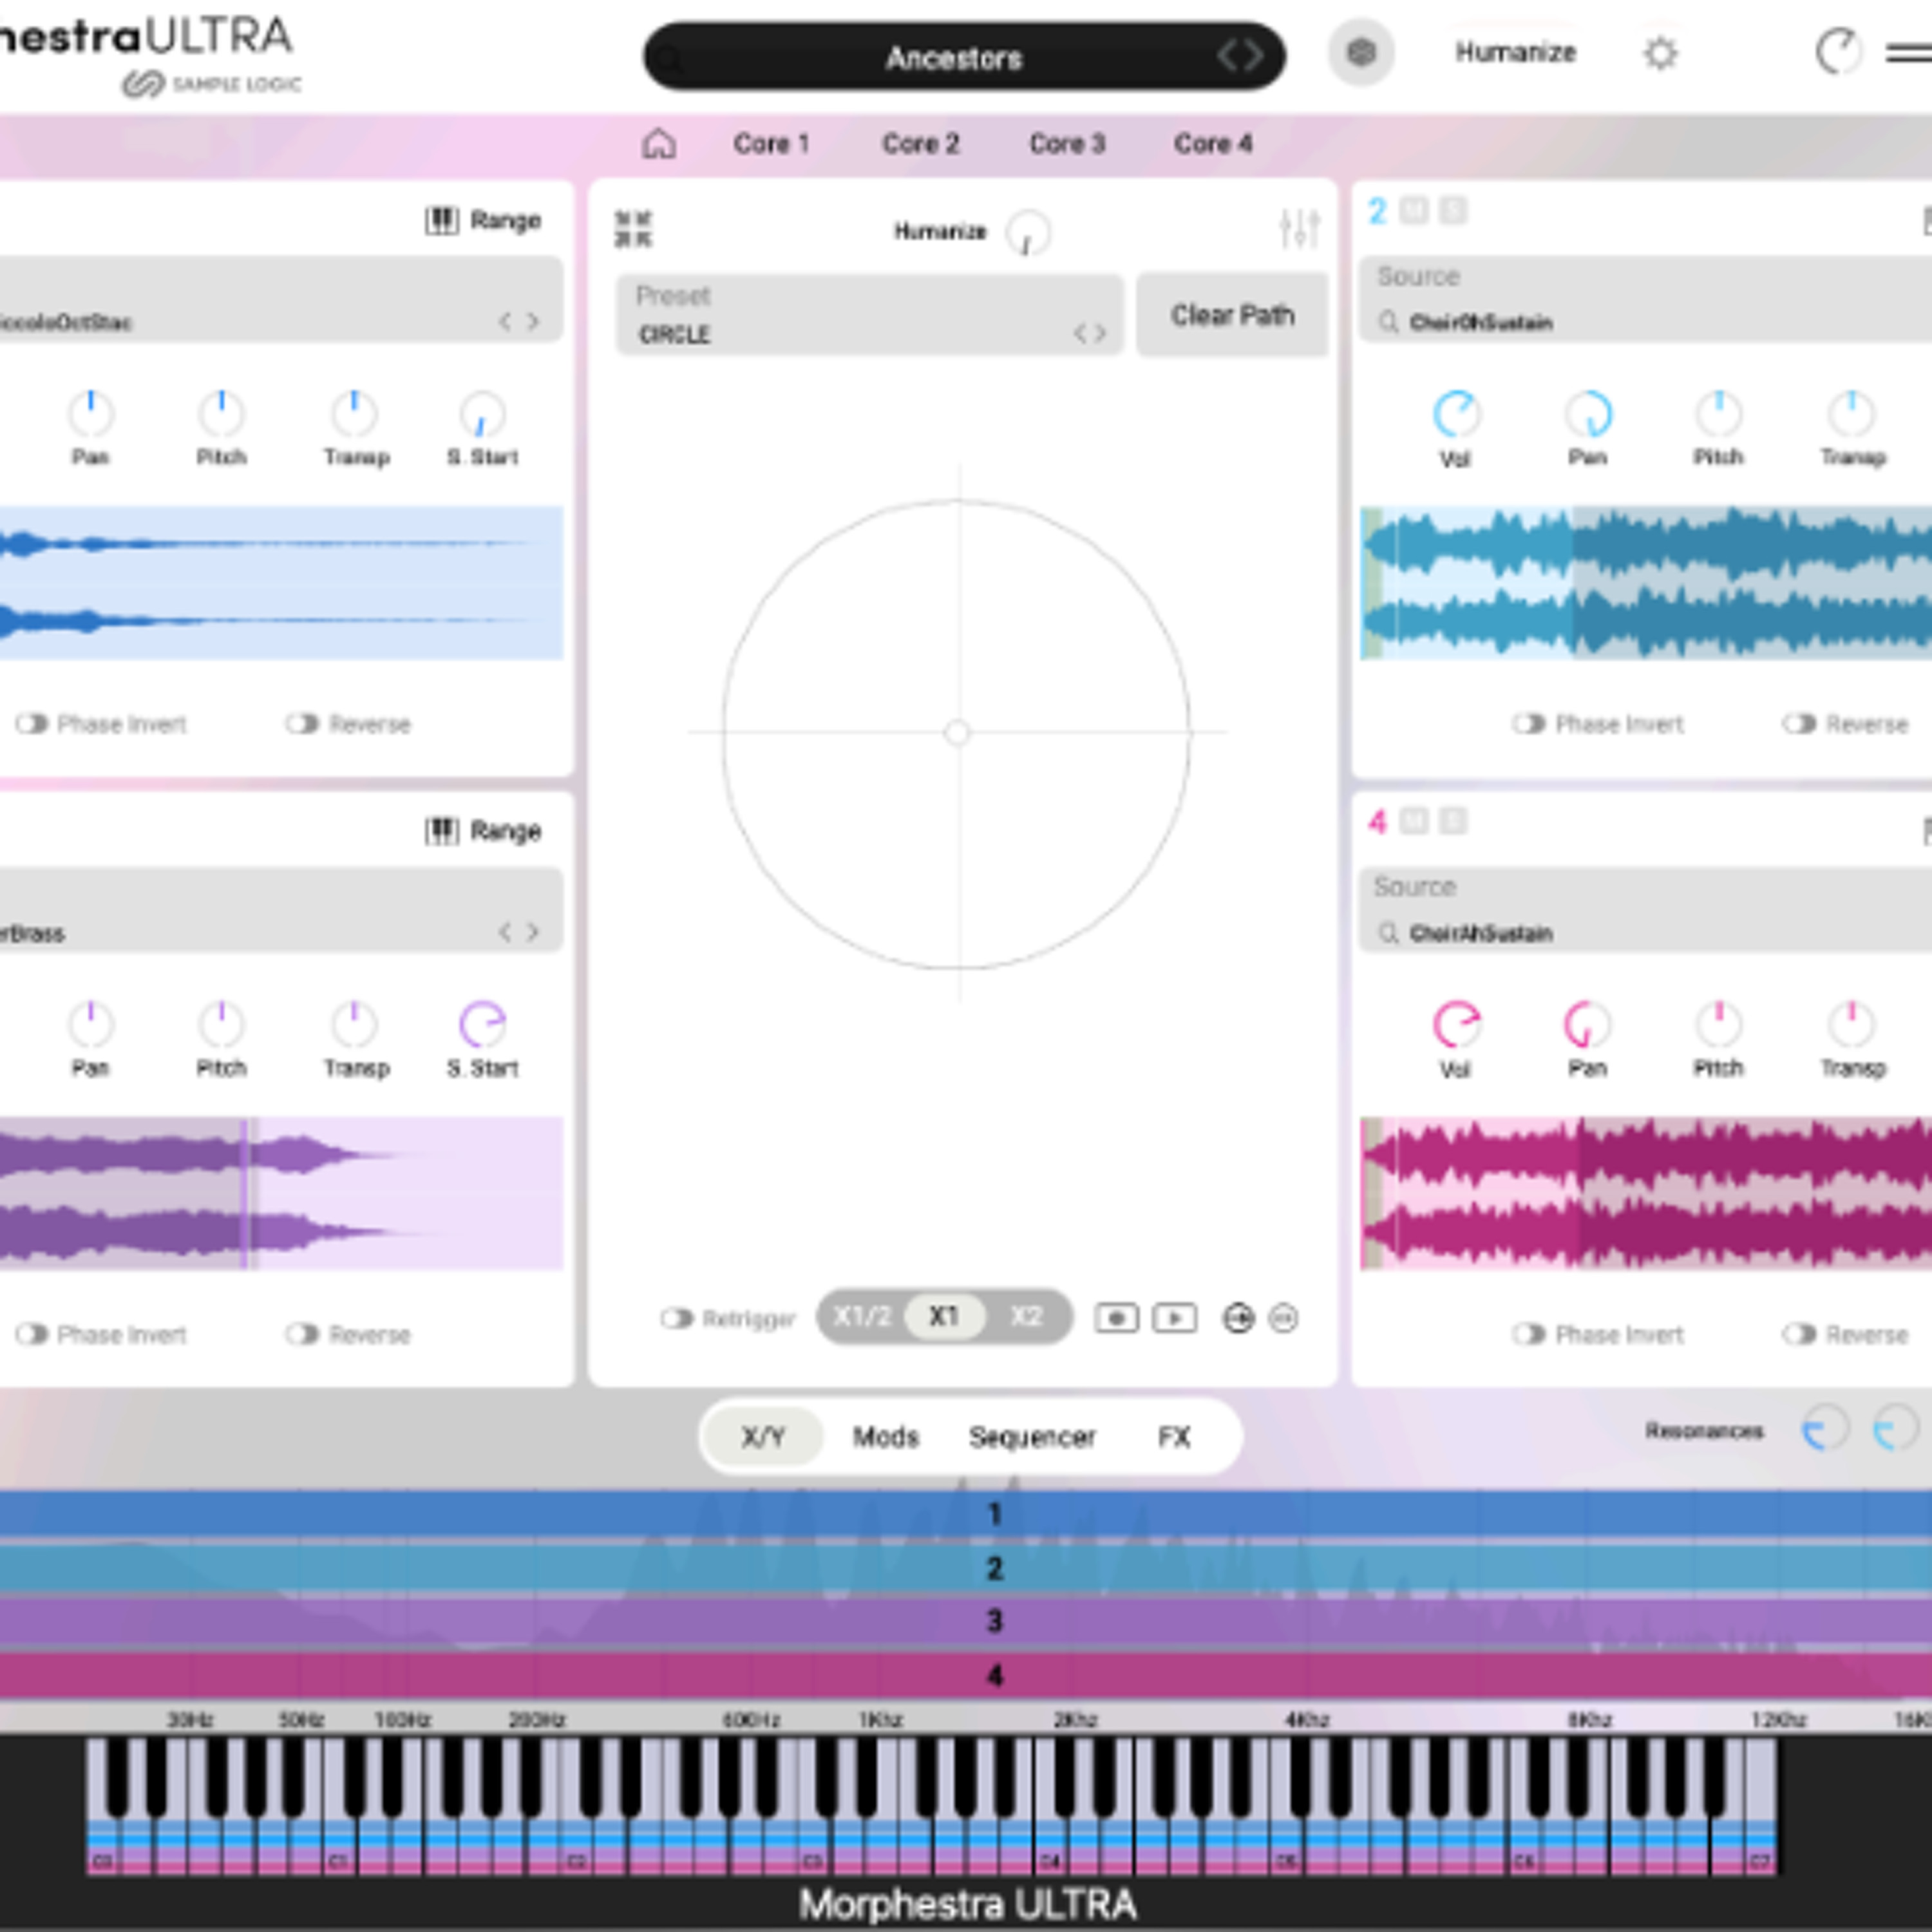The height and width of the screenshot is (1932, 1932).
Task: Click the X/Y panel Humanize knob
Action: pyautogui.click(x=1027, y=232)
